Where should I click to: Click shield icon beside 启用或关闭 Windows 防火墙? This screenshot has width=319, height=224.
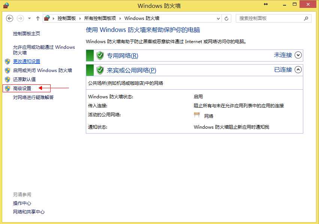tap(7, 71)
